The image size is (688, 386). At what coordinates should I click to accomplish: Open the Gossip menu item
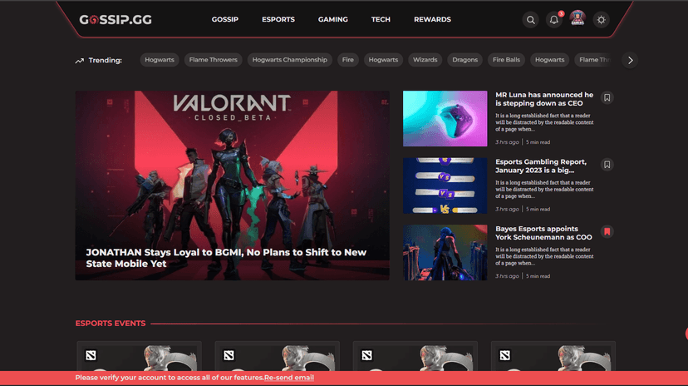coord(225,19)
